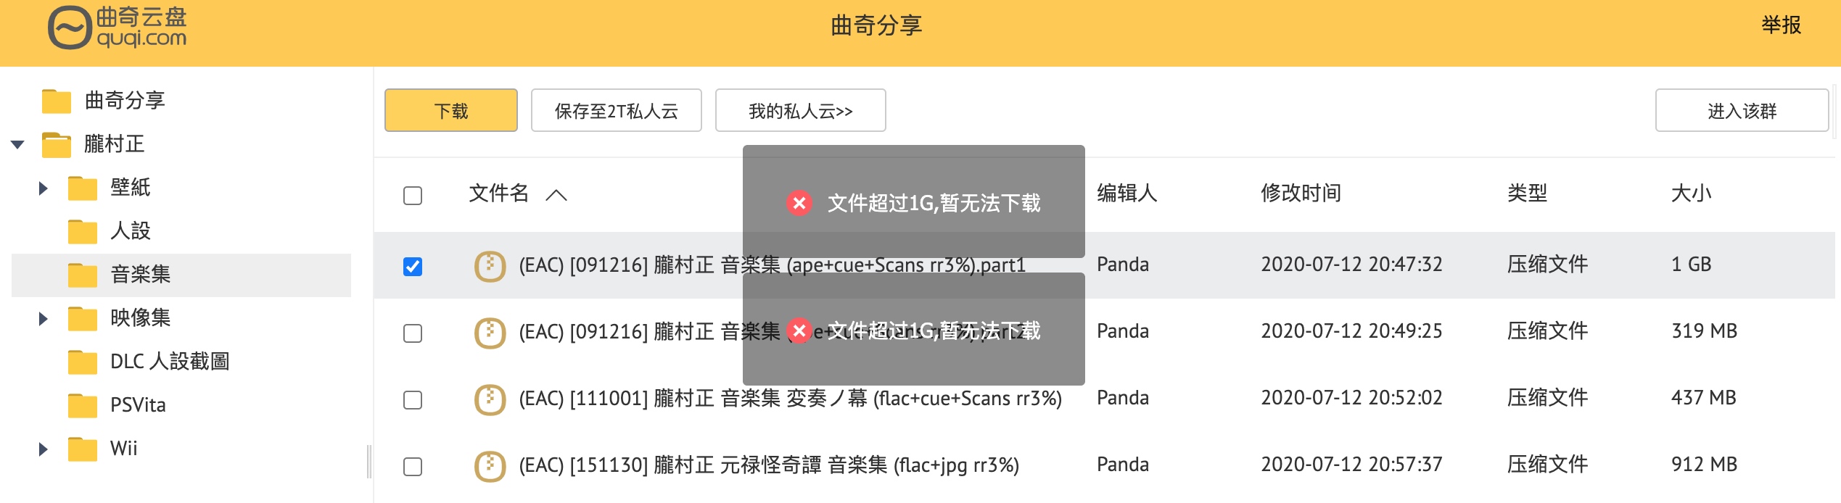Check the box for the 912 MB file
This screenshot has width=1841, height=503.
pyautogui.click(x=413, y=466)
